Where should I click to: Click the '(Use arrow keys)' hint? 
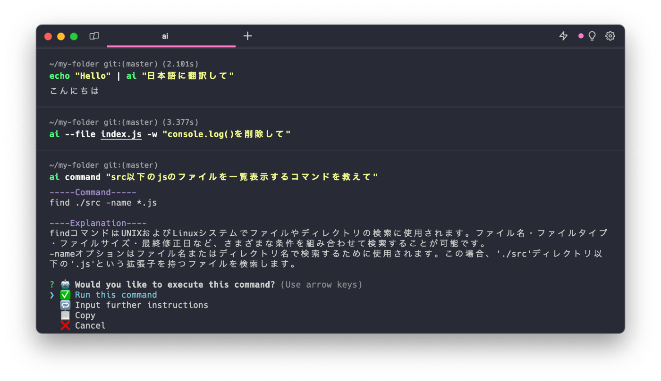(x=321, y=285)
